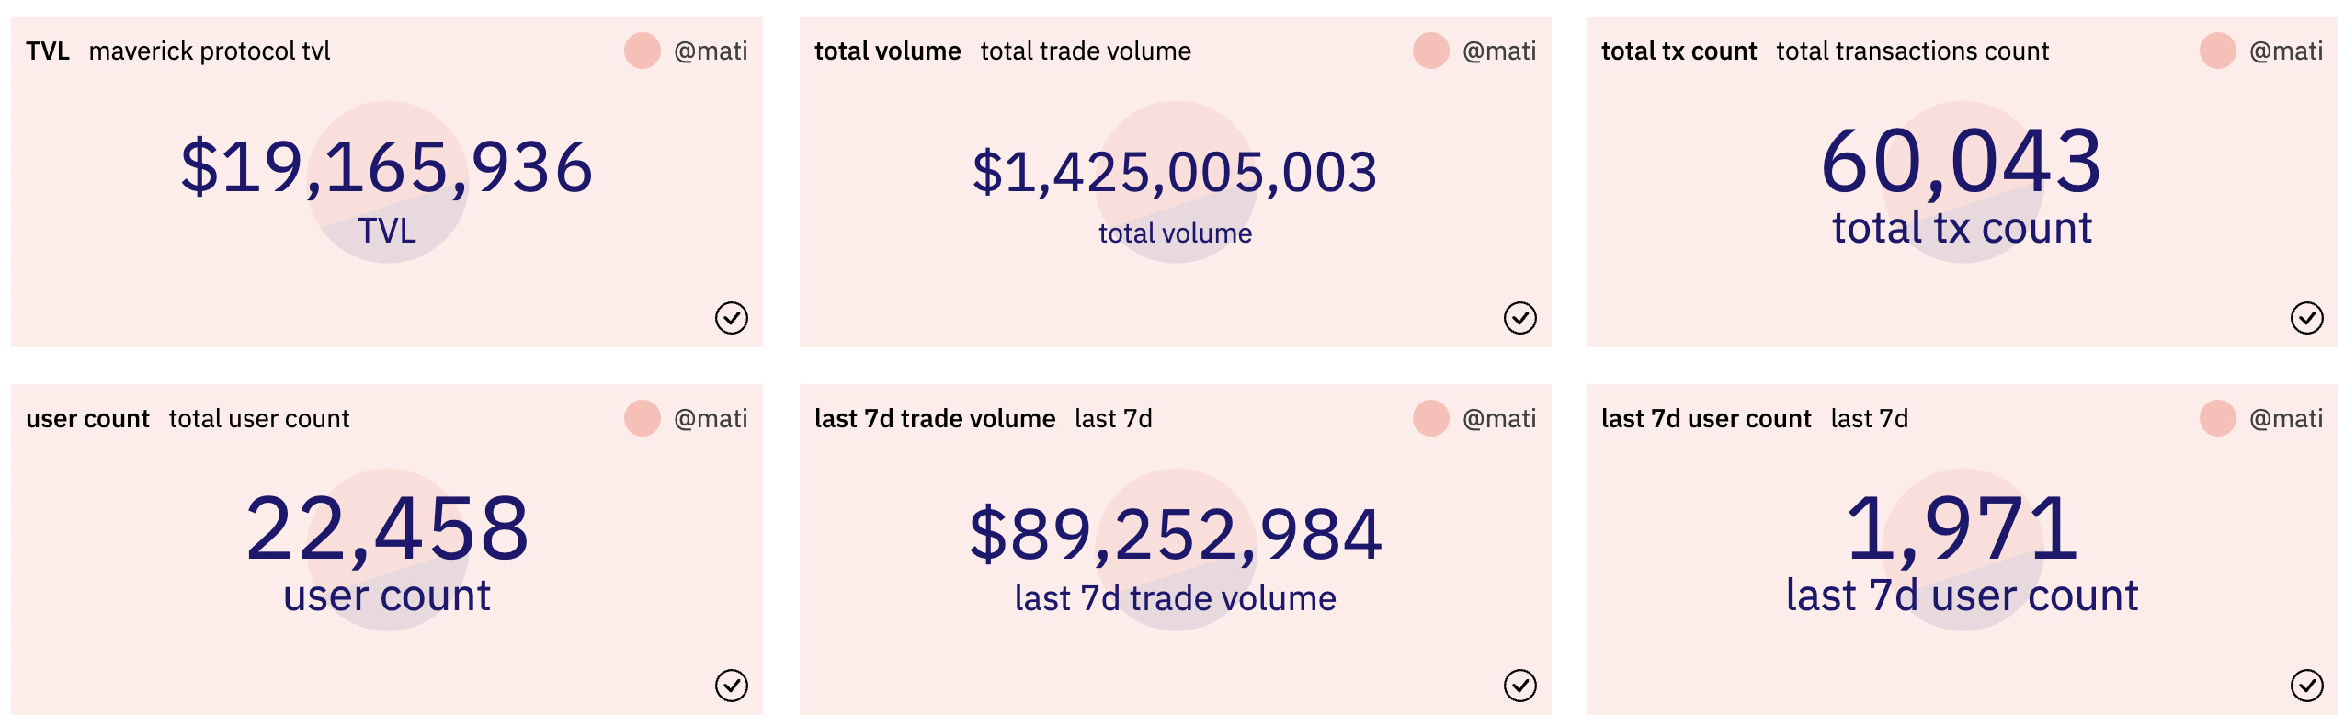The height and width of the screenshot is (726, 2344).
Task: Open last 7d trade volume title link
Action: coord(935,419)
